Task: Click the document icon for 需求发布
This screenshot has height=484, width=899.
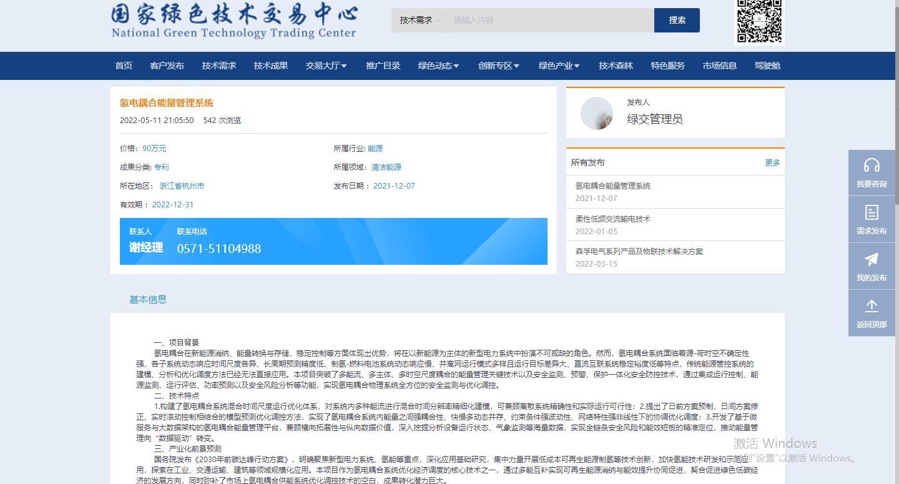Action: point(872,212)
